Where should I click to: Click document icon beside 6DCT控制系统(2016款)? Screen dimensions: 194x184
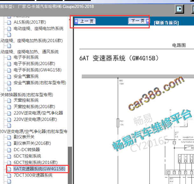coord(9,163)
